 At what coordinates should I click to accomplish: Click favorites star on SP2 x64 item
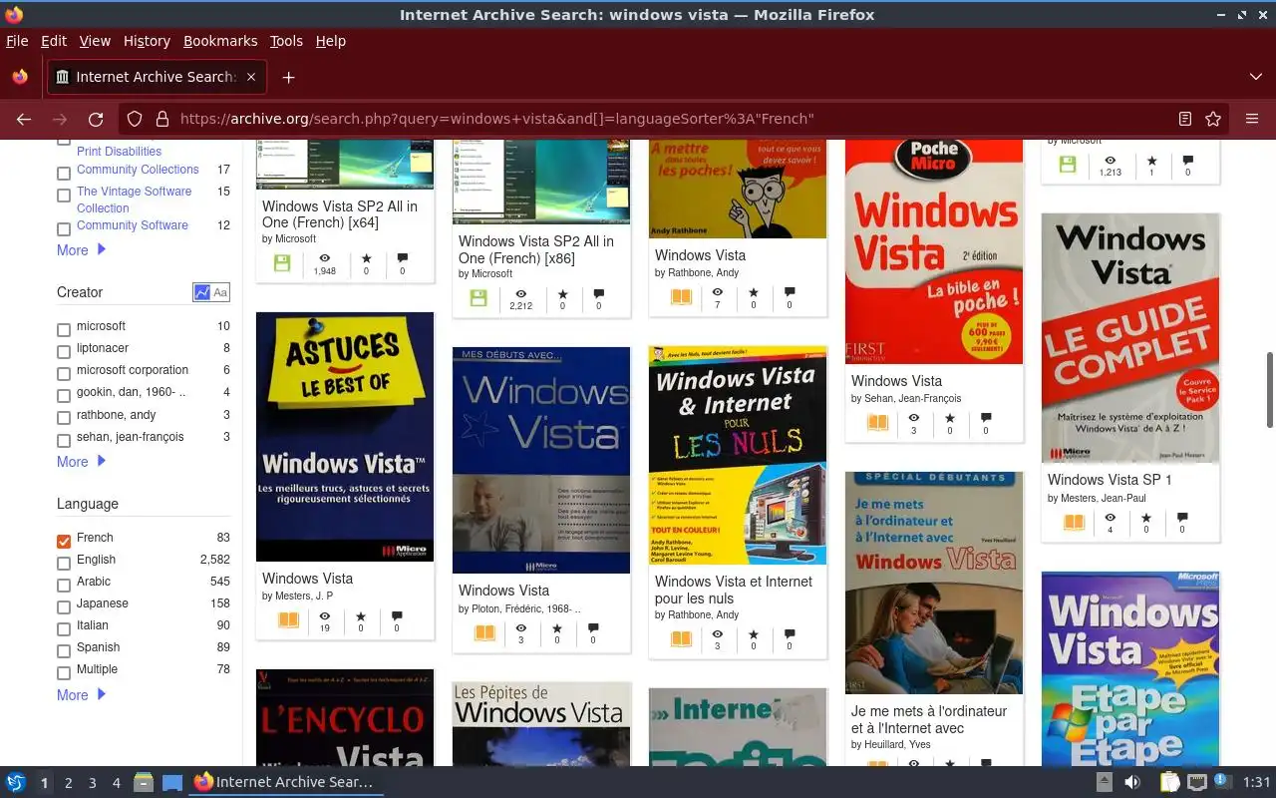[366, 259]
